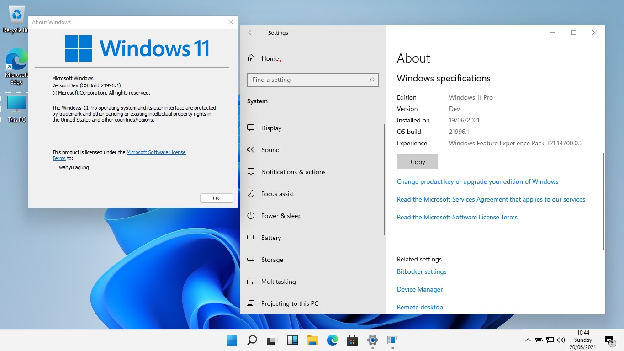Open the Start menu from the taskbar
624x351 pixels.
click(x=232, y=340)
